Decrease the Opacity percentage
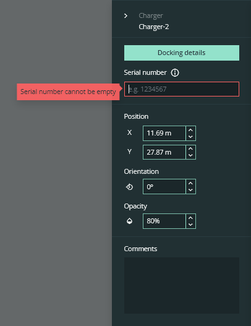This screenshot has width=251, height=326. tap(190, 225)
